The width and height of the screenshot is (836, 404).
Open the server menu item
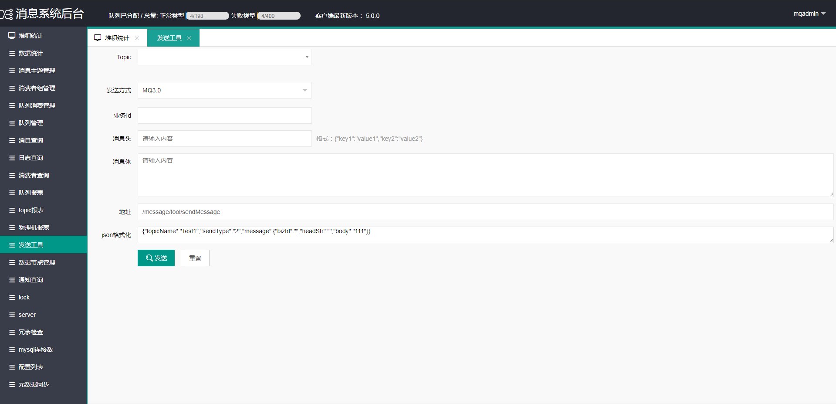pos(44,315)
